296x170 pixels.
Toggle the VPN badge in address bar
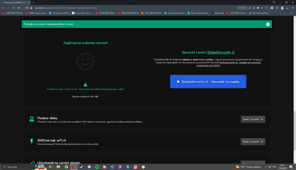pyautogui.click(x=27, y=8)
